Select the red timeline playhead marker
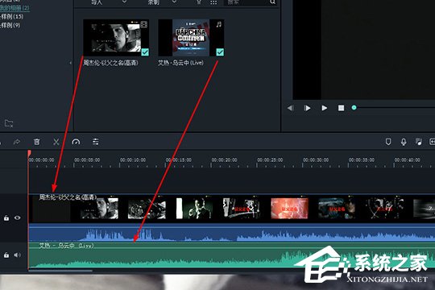Screen dimensions: 435x290 [x=29, y=153]
